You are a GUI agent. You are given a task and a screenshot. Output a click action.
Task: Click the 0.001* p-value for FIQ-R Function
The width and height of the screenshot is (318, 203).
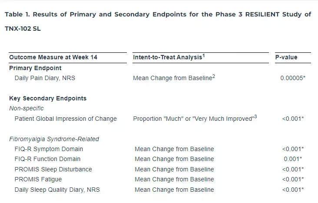click(293, 159)
